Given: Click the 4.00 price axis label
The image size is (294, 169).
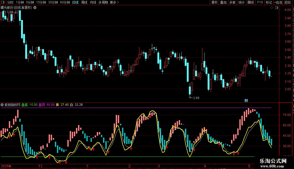Looking at the screenshot, I should pyautogui.click(x=287, y=10).
